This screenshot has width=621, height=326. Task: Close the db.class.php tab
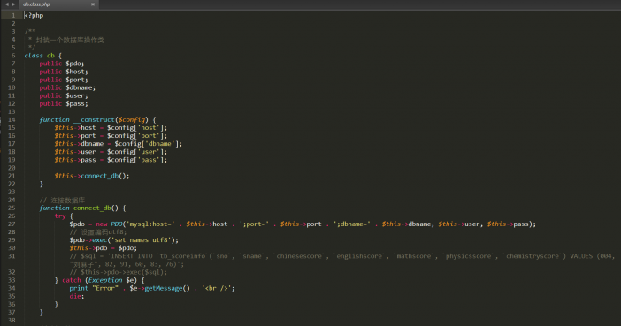point(93,4)
